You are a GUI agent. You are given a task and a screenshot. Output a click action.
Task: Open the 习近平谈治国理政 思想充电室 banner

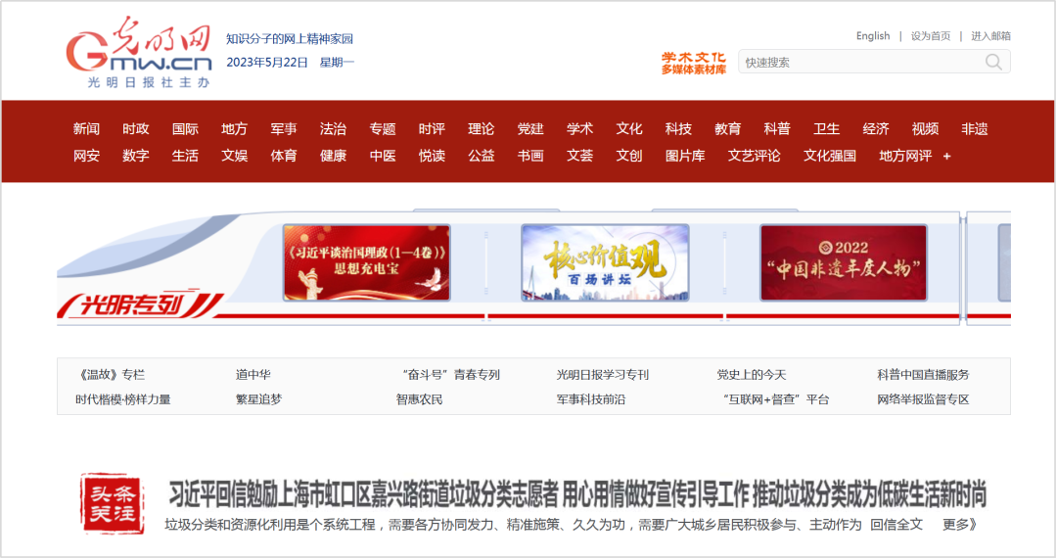(366, 263)
